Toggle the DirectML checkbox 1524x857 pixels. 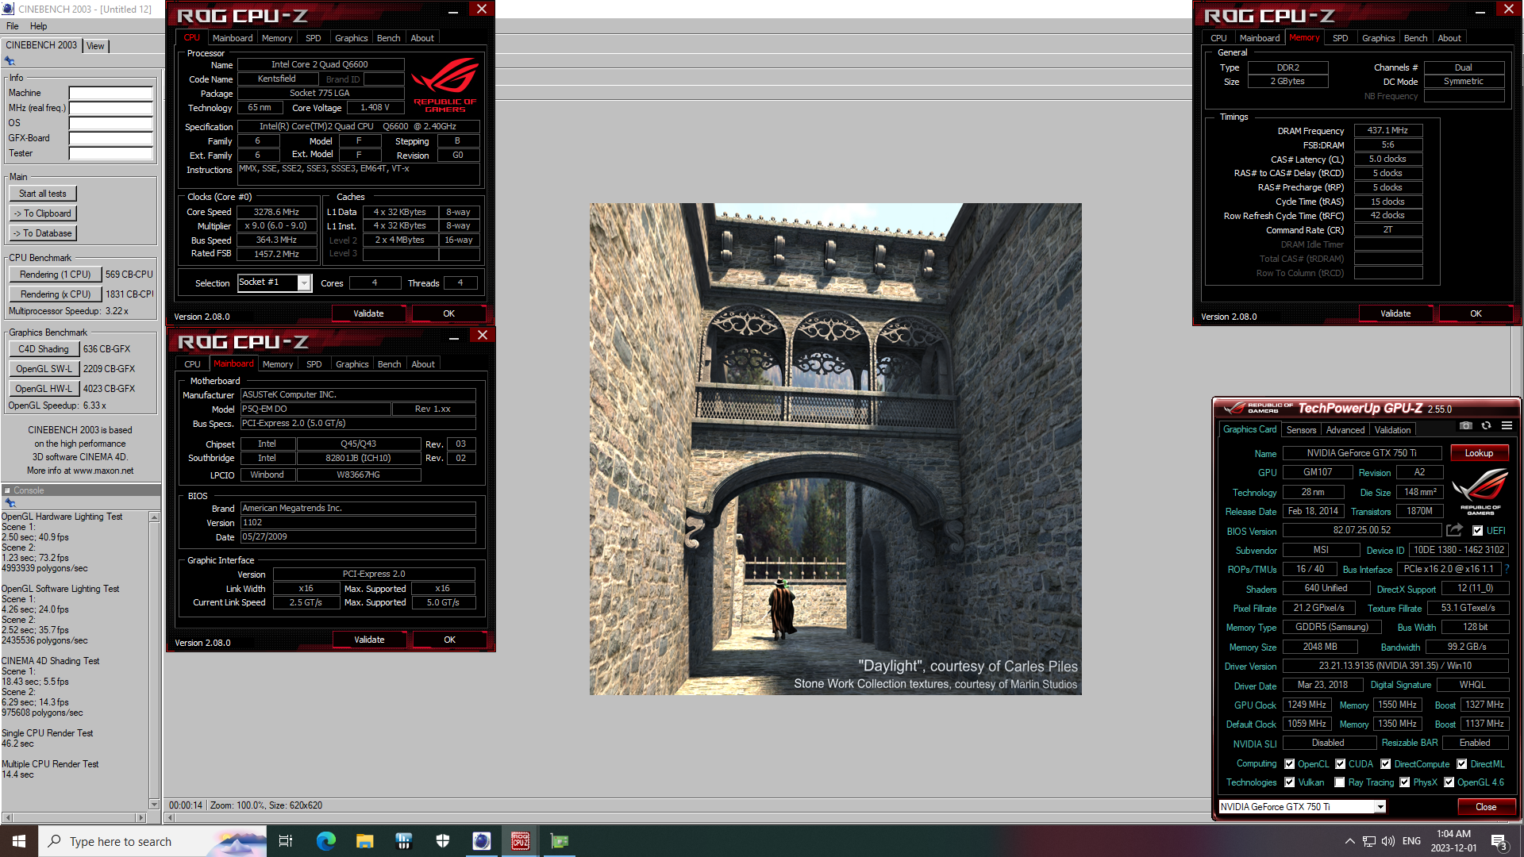(1461, 764)
